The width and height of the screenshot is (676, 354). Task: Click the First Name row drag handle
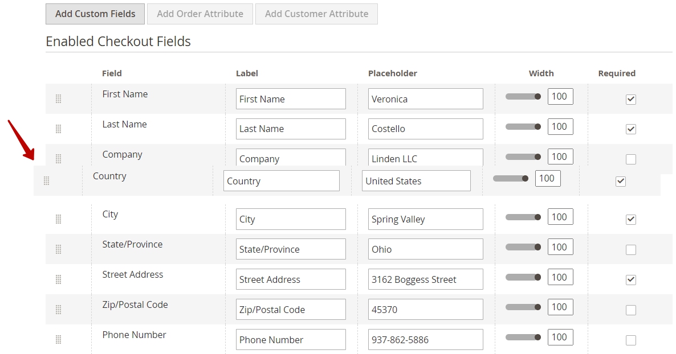pos(59,98)
